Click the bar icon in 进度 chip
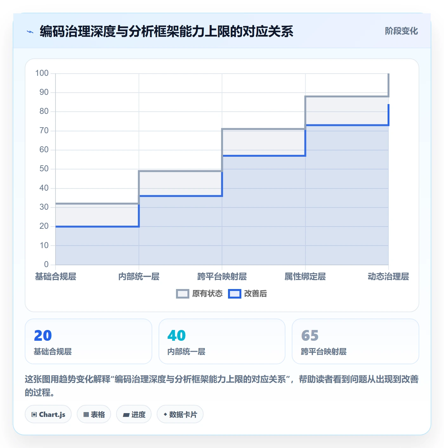The height and width of the screenshot is (448, 444). [x=126, y=415]
